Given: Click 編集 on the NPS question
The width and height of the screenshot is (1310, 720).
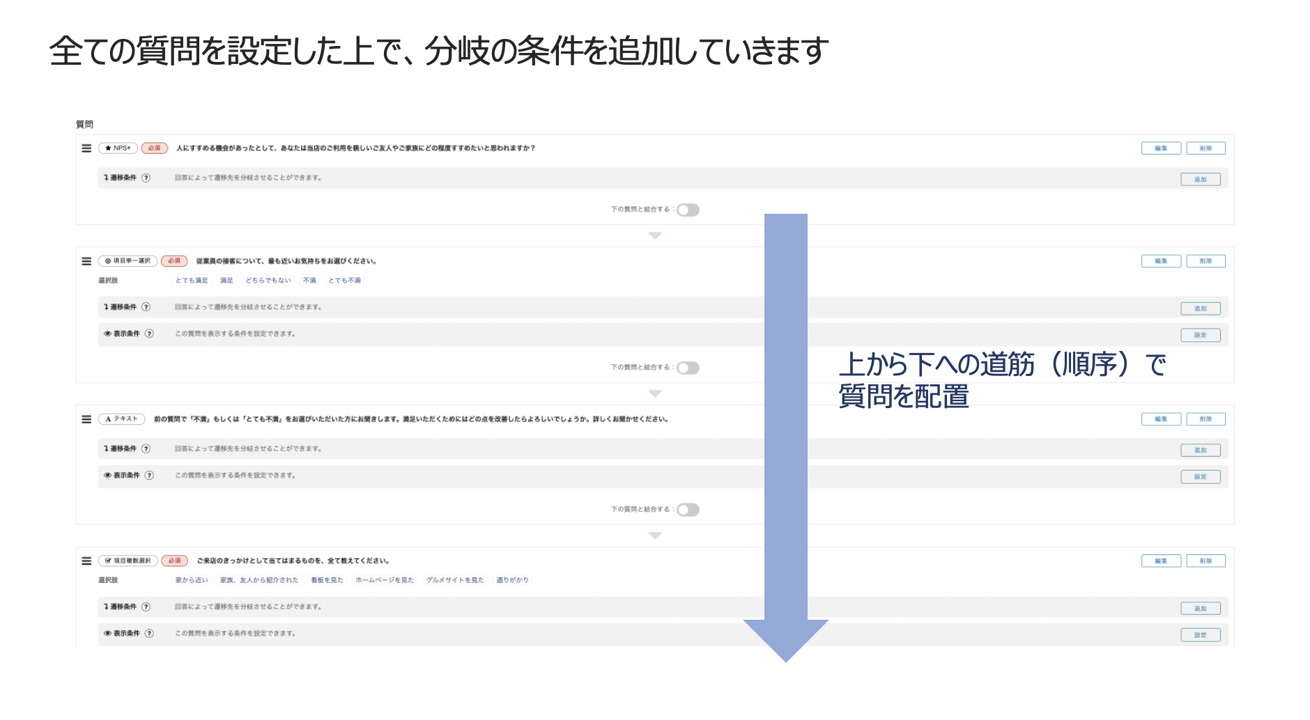Looking at the screenshot, I should point(1160,148).
